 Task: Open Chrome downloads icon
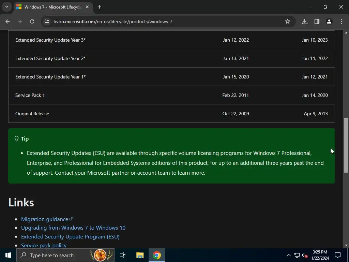pos(305,21)
